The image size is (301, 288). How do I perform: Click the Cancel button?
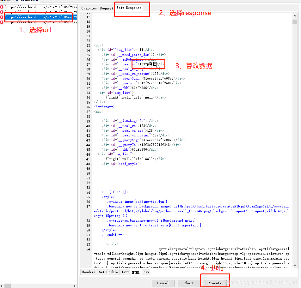coord(163,283)
